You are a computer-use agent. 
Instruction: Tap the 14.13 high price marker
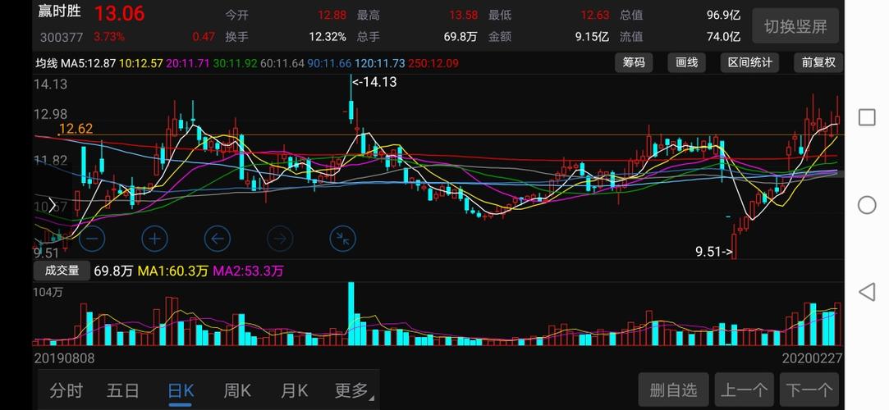coord(374,82)
